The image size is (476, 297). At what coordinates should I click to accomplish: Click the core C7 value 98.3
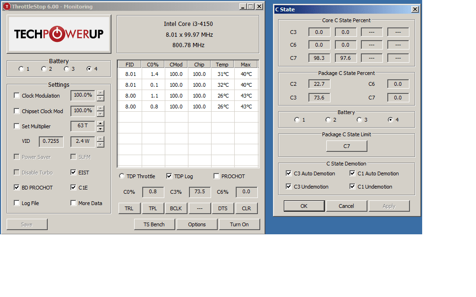[x=319, y=58]
